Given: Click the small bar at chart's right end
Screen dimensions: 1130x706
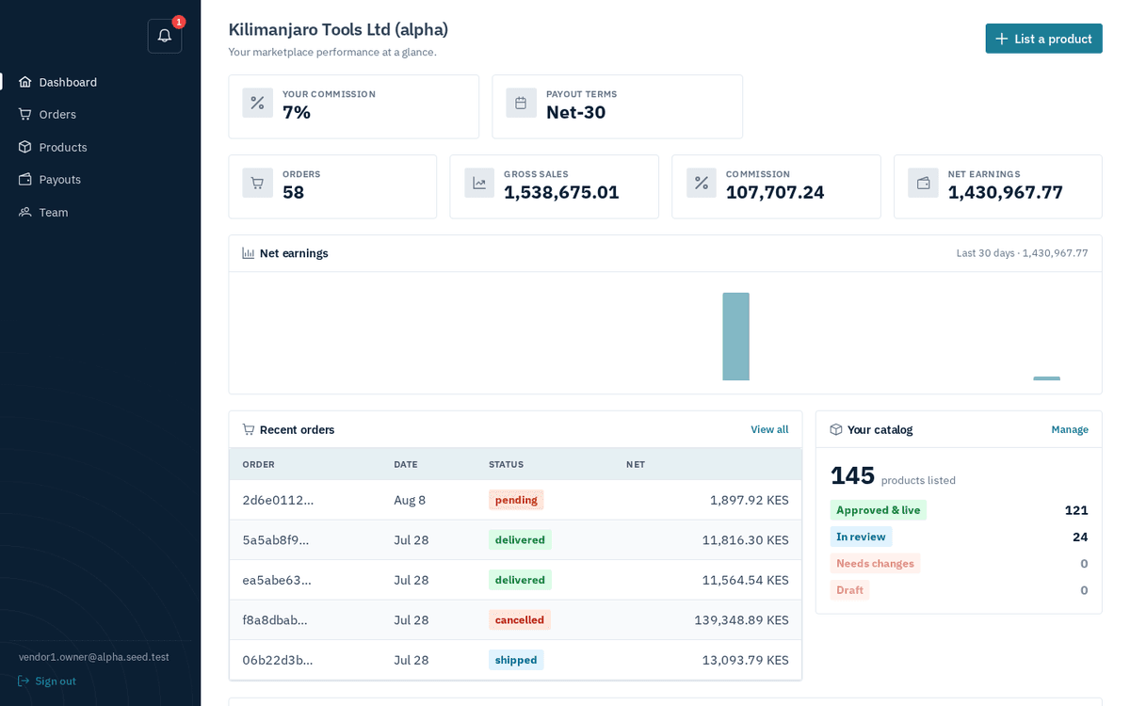Looking at the screenshot, I should pyautogui.click(x=1046, y=378).
